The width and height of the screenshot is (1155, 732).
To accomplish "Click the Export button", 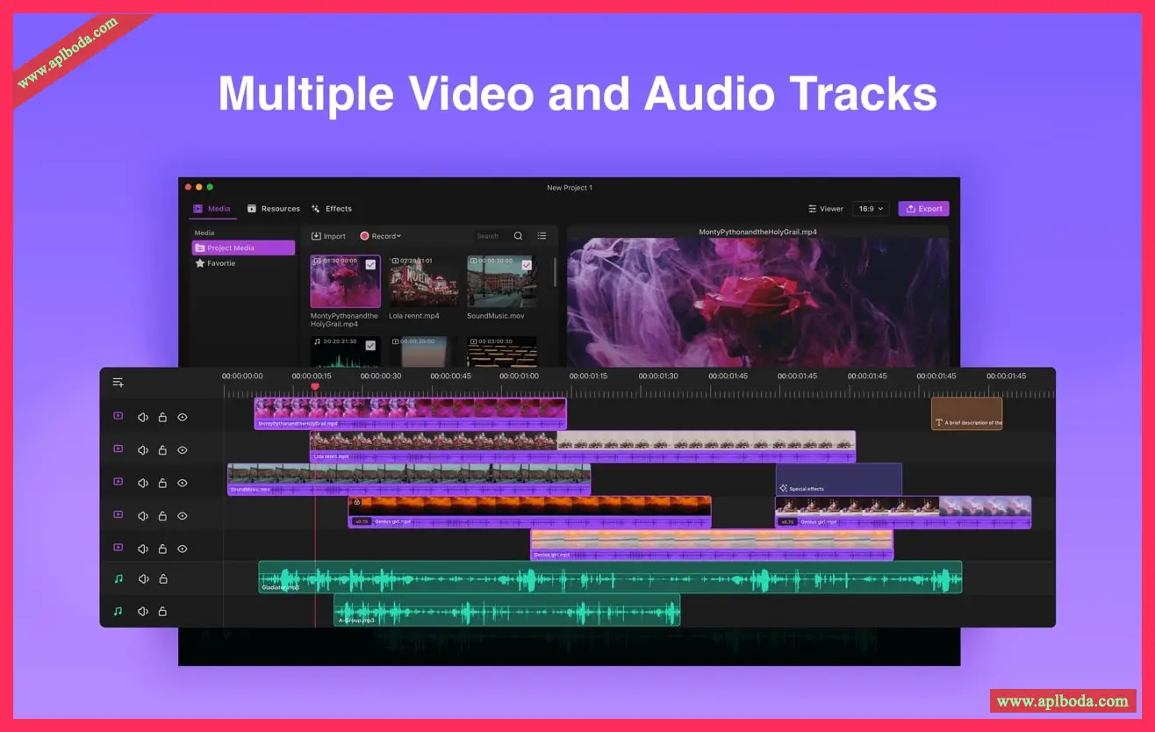I will pos(923,209).
